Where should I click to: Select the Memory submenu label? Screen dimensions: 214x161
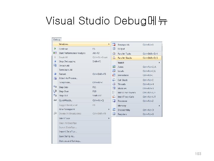[x=122, y=106]
